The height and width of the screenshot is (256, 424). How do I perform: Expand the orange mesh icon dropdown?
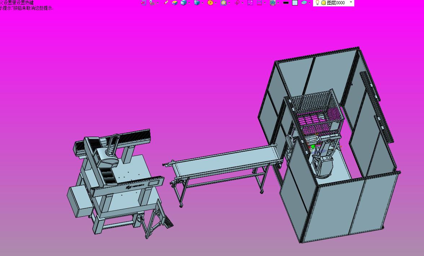pyautogui.click(x=216, y=3)
